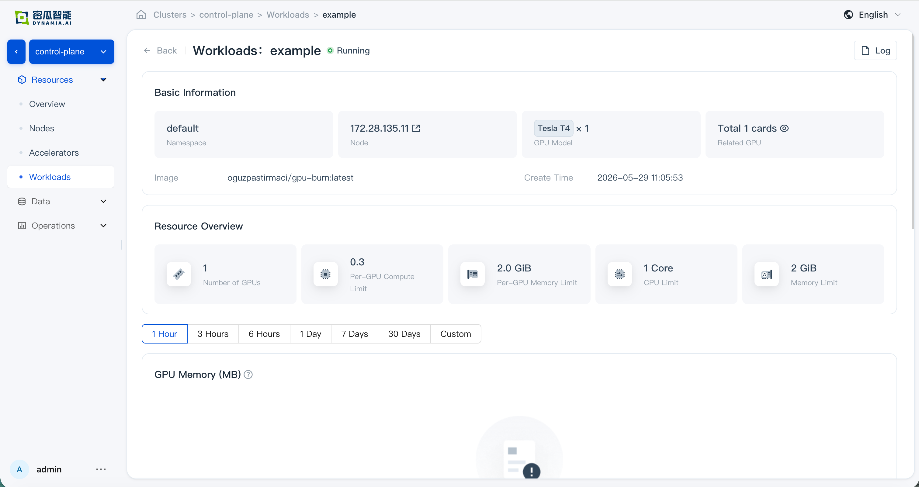919x487 pixels.
Task: Open the English language dropdown
Action: pyautogui.click(x=872, y=15)
